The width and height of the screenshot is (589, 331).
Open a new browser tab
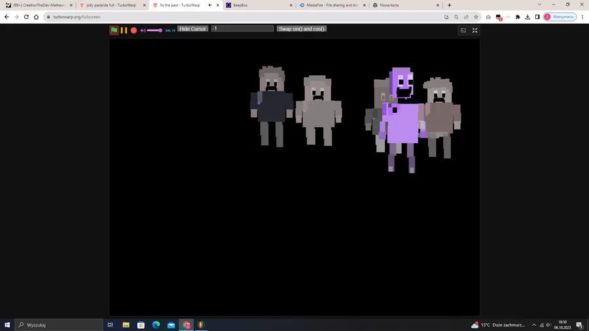(449, 5)
